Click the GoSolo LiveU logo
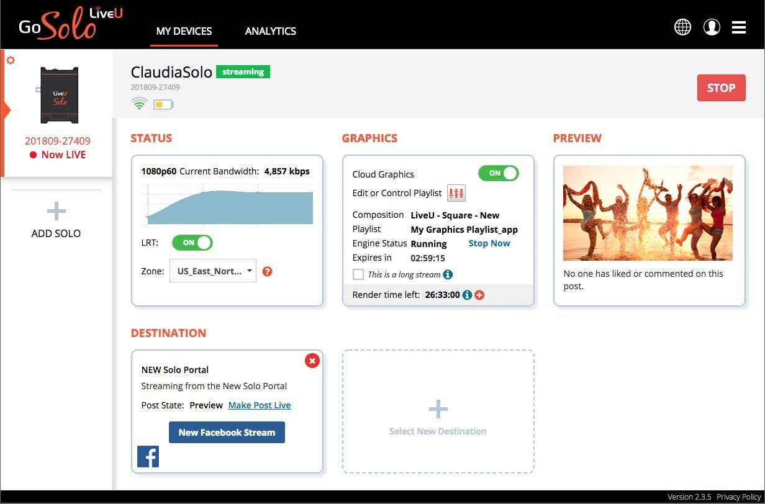This screenshot has height=504, width=765. click(70, 25)
